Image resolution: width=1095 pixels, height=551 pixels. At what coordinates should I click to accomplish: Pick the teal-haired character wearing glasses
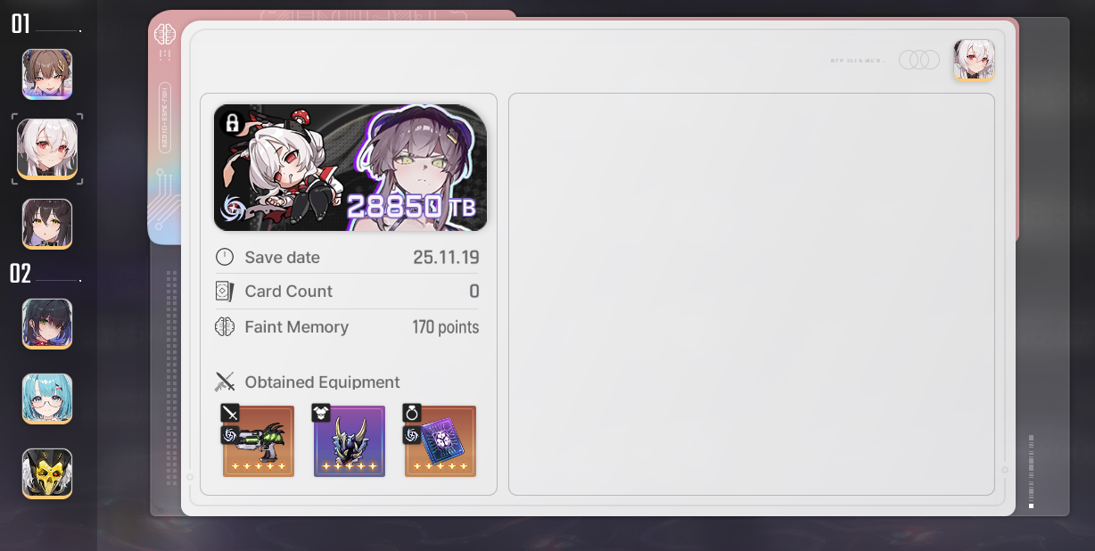point(47,399)
